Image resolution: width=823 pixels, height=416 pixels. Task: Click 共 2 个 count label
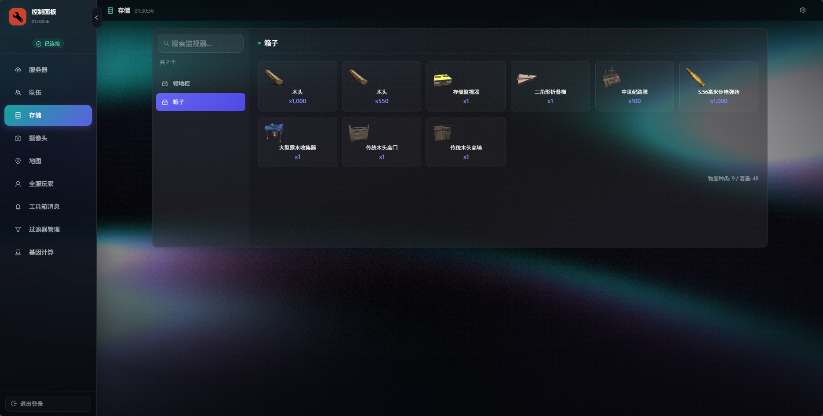[x=168, y=62]
